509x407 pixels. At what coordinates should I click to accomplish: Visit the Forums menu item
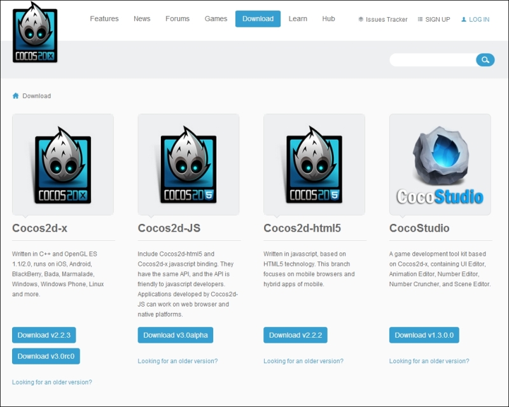point(178,19)
